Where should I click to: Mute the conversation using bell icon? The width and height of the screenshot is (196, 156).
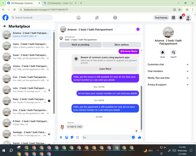162,53
